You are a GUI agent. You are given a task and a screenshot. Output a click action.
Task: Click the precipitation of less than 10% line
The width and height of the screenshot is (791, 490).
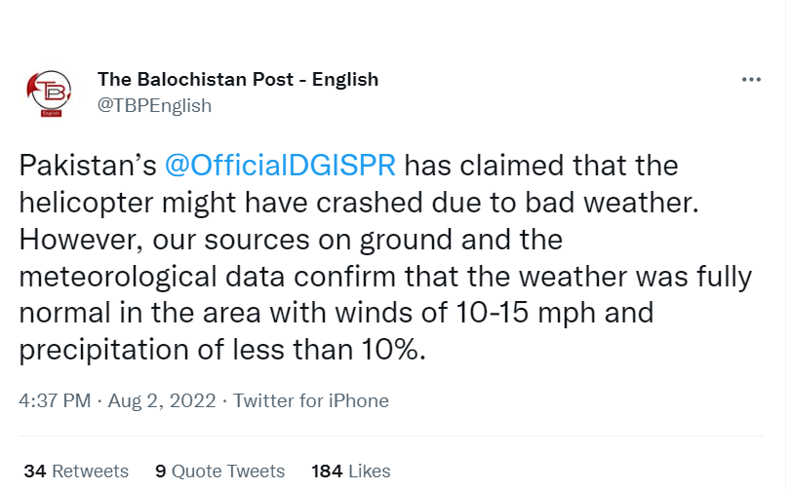(222, 350)
